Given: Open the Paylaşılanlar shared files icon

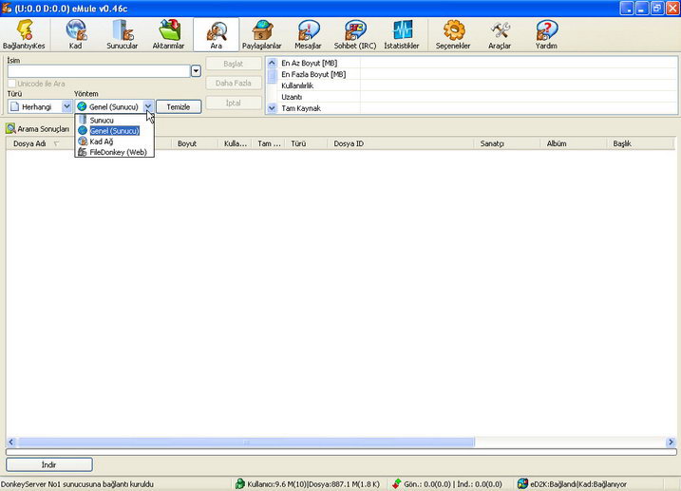Looking at the screenshot, I should (x=262, y=30).
